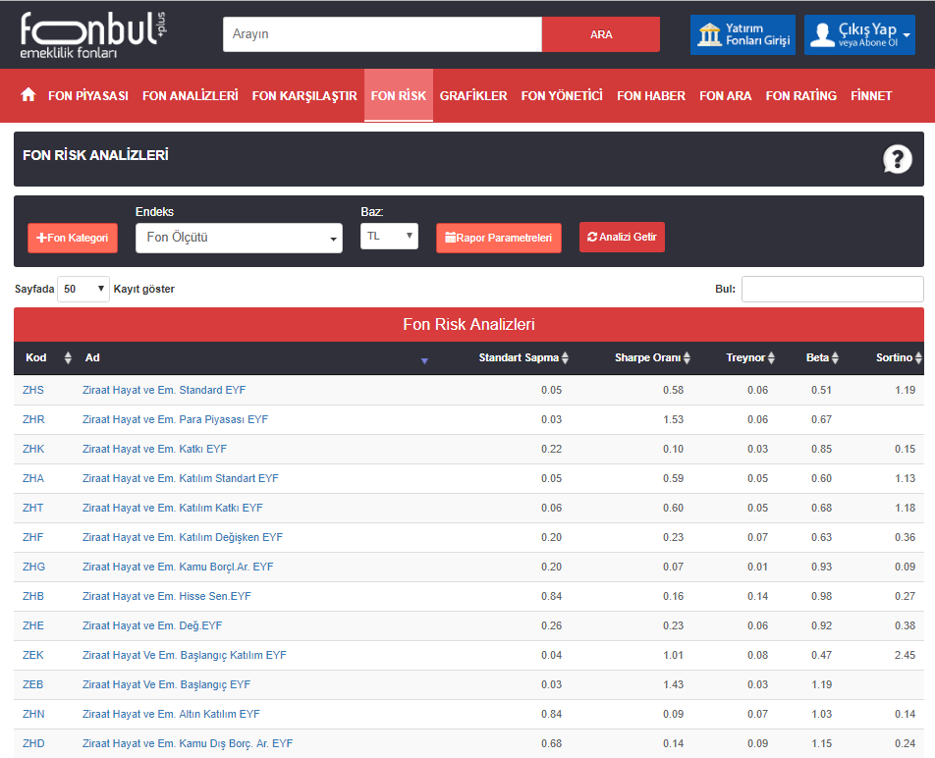
Task: Open Ziraat Hayat Ve Em. Başlangıç Katılım EYF
Action: tap(185, 655)
